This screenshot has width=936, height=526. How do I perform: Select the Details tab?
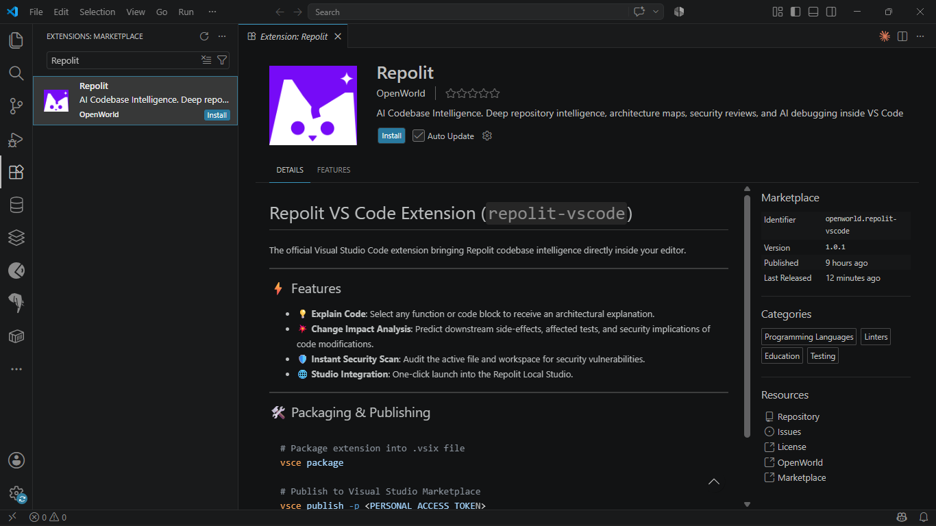tap(290, 170)
